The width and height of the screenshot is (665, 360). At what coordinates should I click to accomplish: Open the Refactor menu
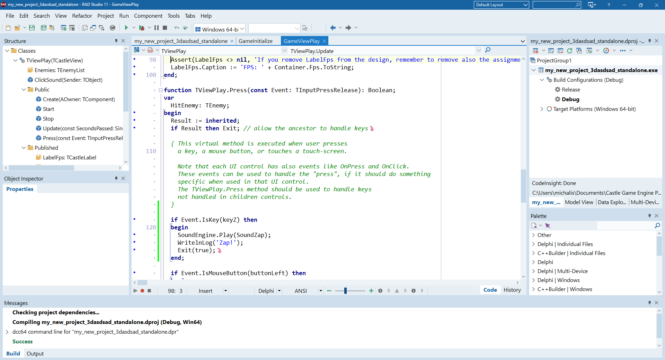click(x=82, y=16)
